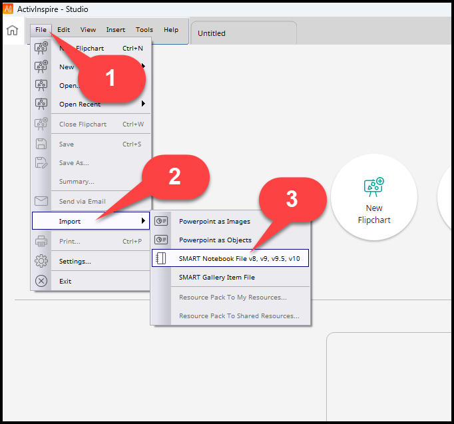Click the large New Flipchart circle button
The width and height of the screenshot is (454, 424).
[374, 197]
